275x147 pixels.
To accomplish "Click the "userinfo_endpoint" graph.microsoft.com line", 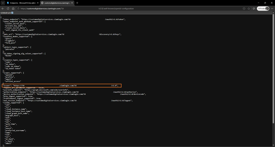I will point(36,90).
